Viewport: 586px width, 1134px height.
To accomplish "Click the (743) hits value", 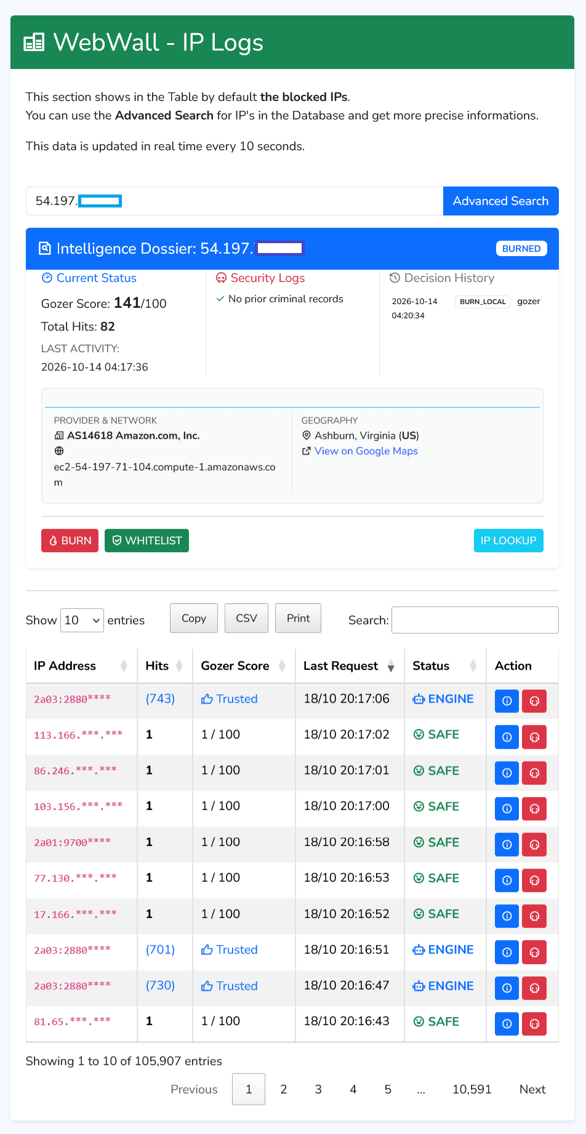I will 160,699.
